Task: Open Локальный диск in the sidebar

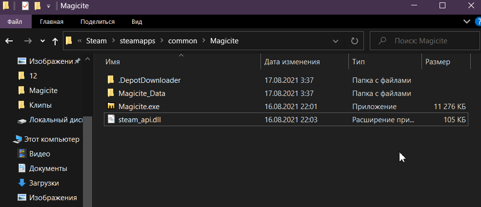Action: 56,120
